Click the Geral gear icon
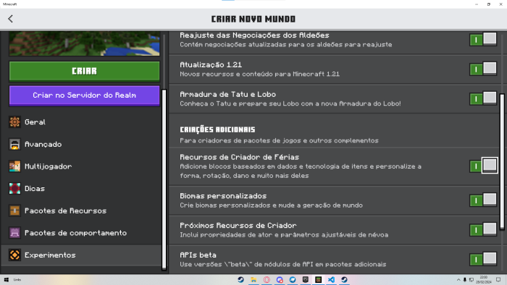Screen dimensions: 507x285 pos(14,122)
